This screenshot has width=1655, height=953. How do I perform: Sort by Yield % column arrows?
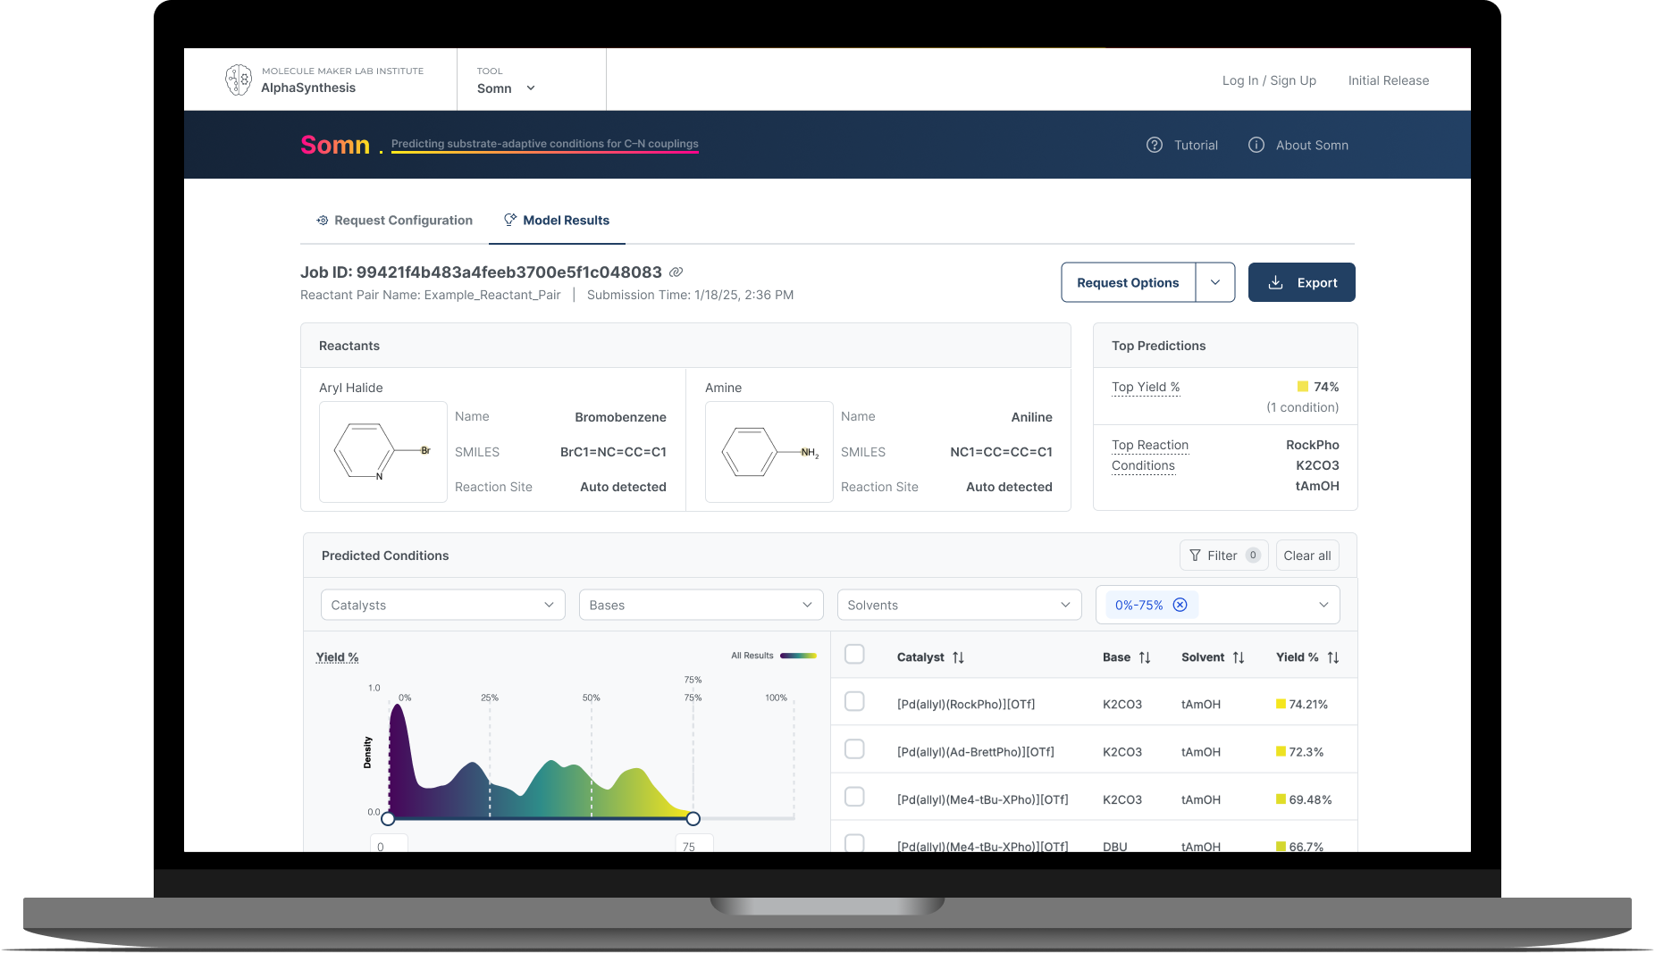(1333, 657)
